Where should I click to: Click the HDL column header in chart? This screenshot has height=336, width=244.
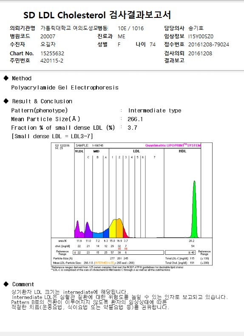click(182, 151)
